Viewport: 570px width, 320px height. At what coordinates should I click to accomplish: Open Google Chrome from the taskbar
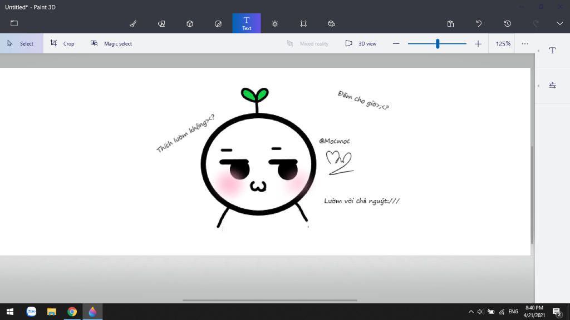click(72, 312)
